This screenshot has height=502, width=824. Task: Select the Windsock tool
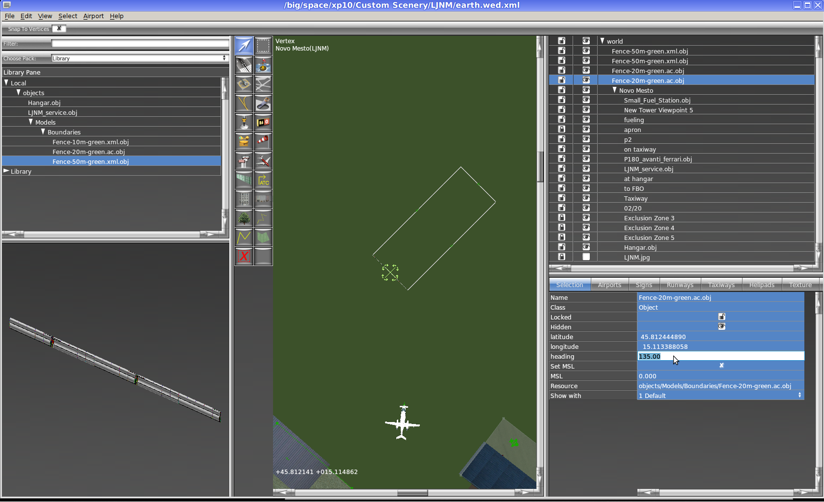coord(263,141)
